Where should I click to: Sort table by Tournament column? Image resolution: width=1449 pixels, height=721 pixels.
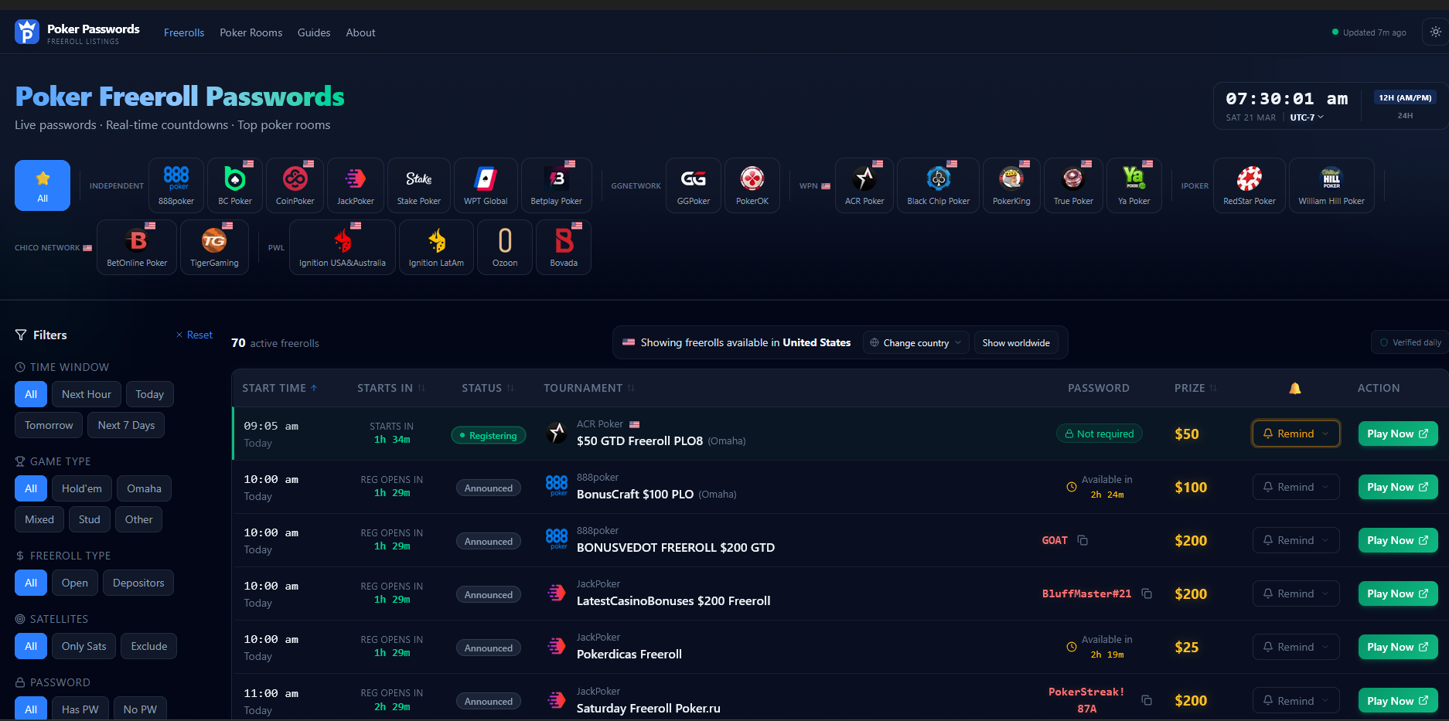[x=589, y=388]
